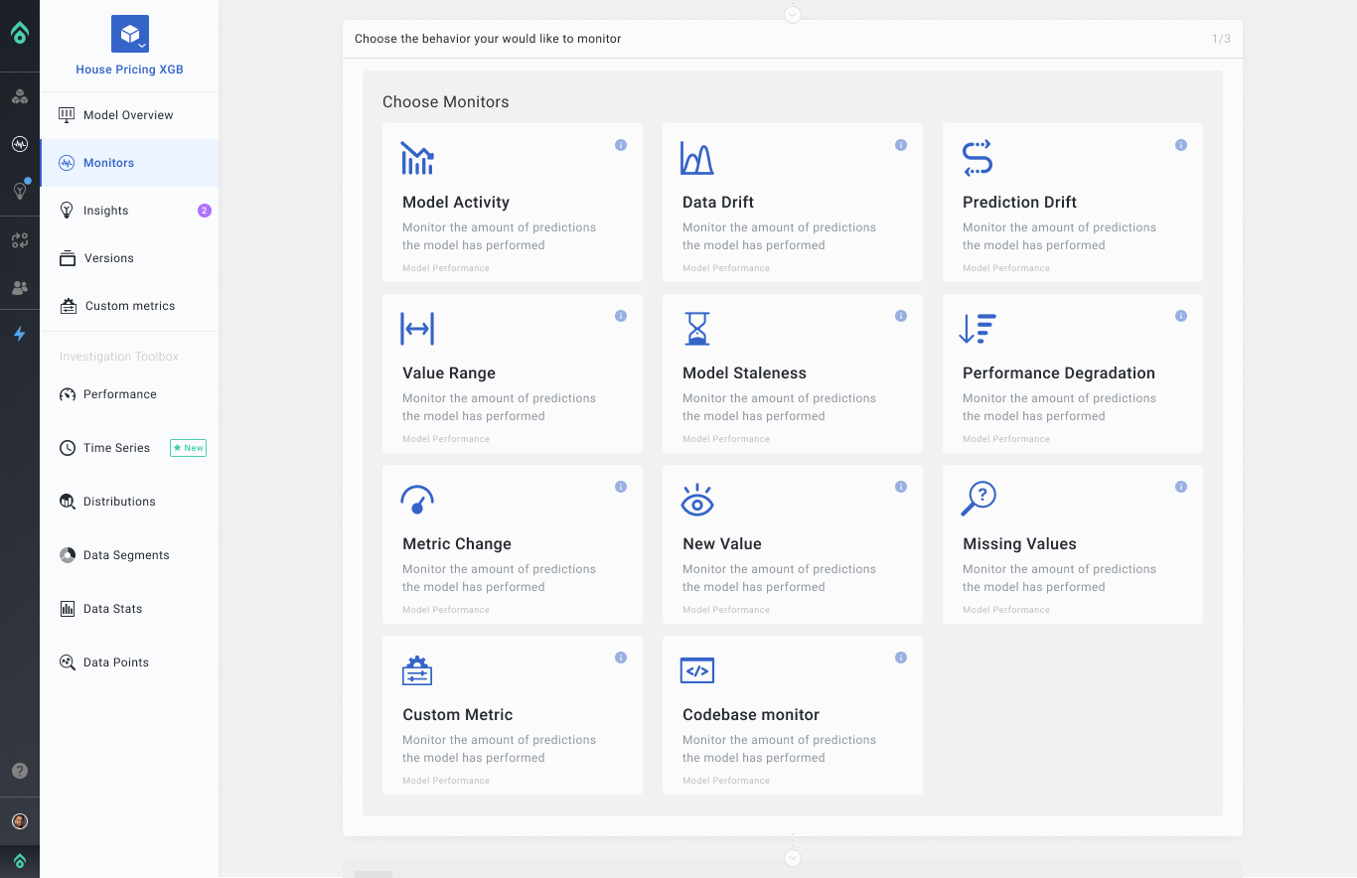
Task: Click the Prediction Drift arrows icon
Action: [x=978, y=158]
